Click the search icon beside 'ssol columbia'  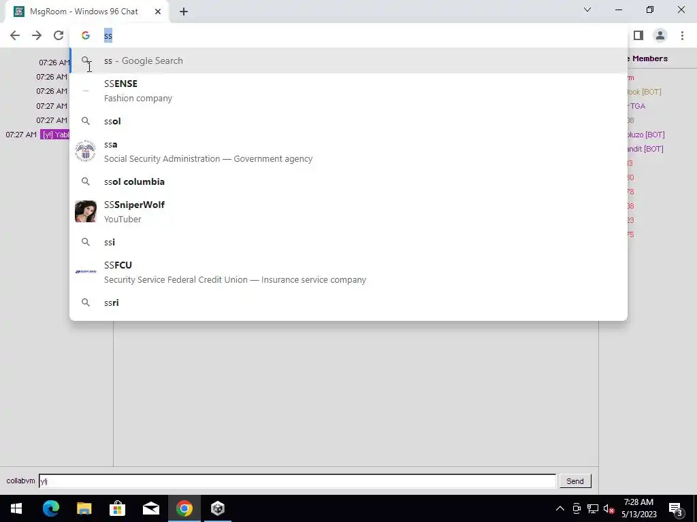click(85, 181)
